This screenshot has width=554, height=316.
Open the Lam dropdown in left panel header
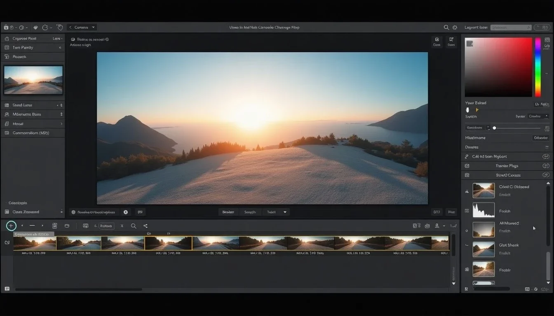(x=58, y=38)
